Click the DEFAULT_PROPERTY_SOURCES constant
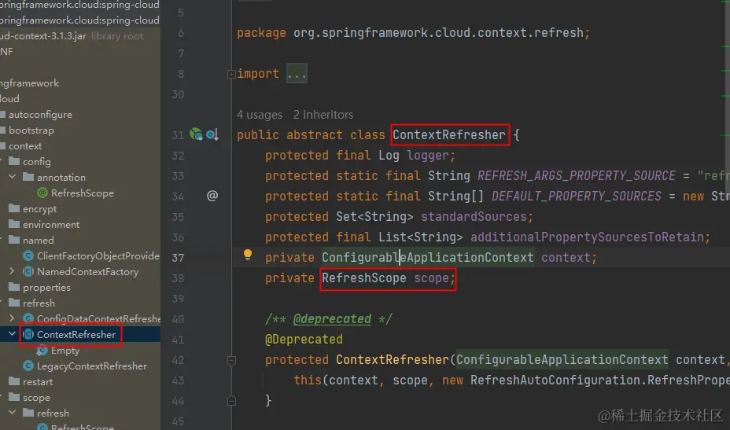This screenshot has height=430, width=730. coord(577,197)
